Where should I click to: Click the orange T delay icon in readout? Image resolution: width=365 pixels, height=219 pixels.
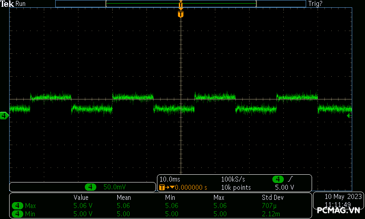tap(162, 188)
